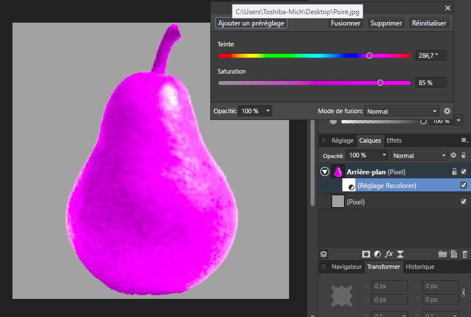
Task: Click the Mask Layer icon in Calques footer
Action: [x=366, y=254]
